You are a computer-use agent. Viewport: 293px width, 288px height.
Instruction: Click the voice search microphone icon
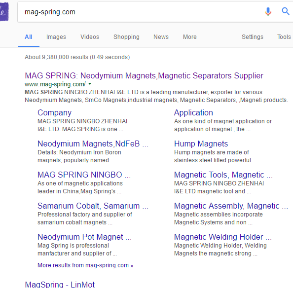pyautogui.click(x=268, y=11)
